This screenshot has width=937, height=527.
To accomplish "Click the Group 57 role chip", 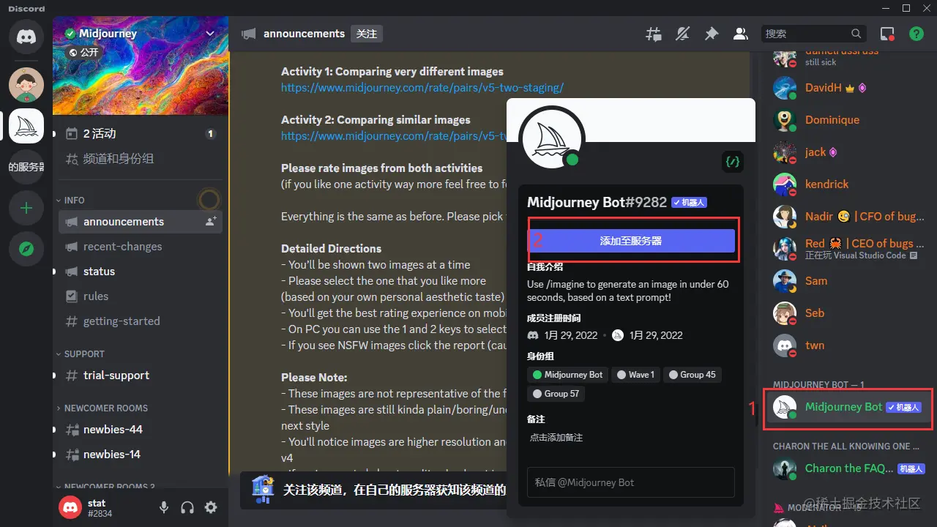I will pos(556,394).
